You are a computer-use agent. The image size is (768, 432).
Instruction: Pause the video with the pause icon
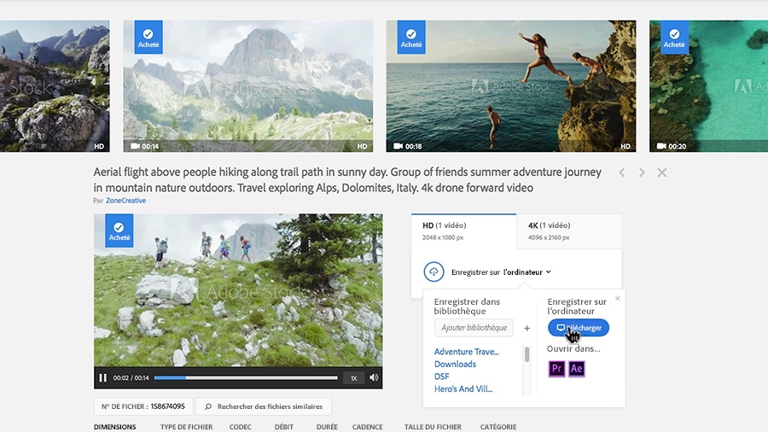point(103,377)
